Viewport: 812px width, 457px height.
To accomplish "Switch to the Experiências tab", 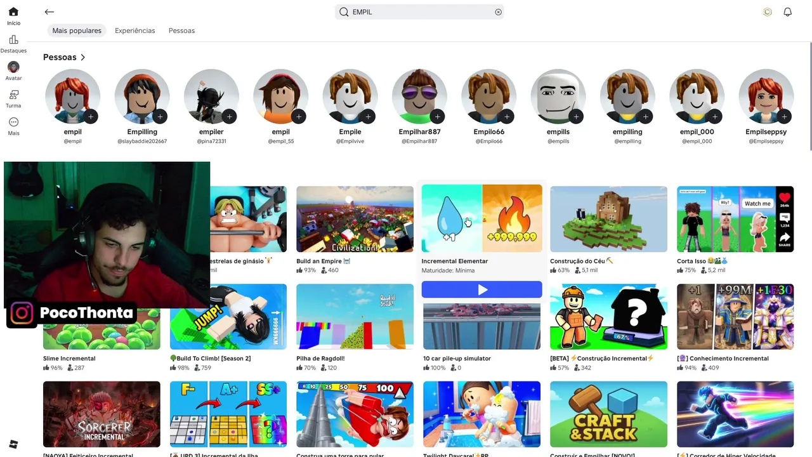I will 134,30.
